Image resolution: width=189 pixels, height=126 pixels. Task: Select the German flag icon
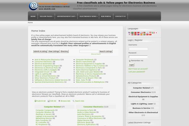(x=144, y=33)
